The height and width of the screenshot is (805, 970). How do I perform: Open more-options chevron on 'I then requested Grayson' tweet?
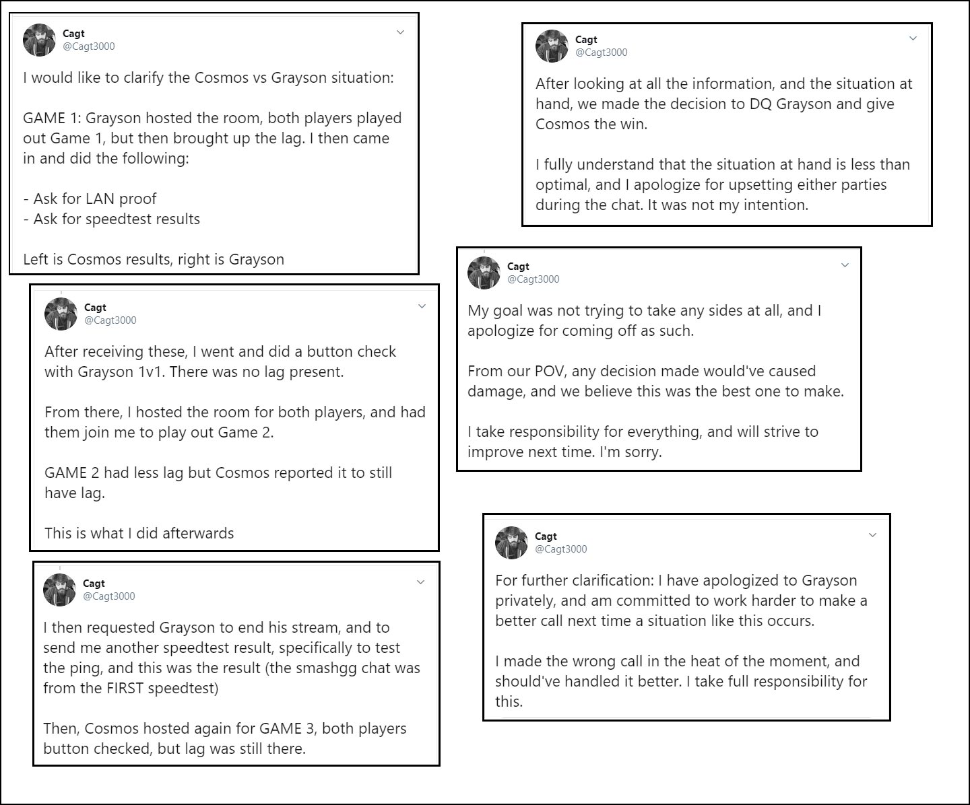tap(420, 582)
